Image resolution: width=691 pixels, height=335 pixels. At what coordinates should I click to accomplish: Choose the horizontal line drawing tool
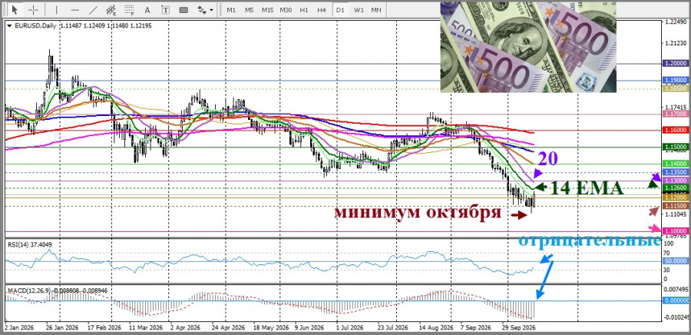(x=75, y=9)
